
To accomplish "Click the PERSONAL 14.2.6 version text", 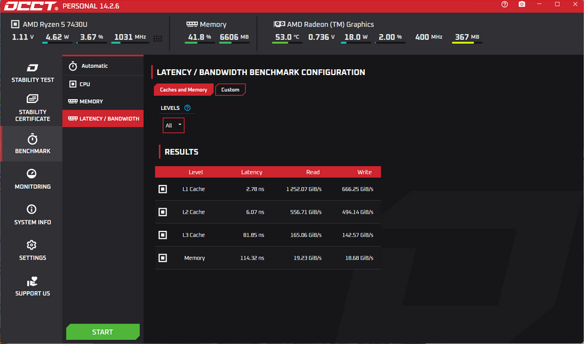I will [91, 7].
